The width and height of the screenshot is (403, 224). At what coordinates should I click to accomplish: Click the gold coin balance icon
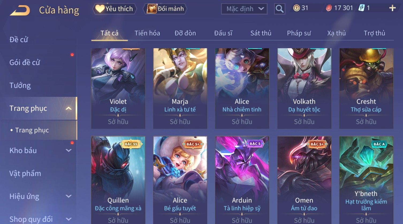(296, 8)
